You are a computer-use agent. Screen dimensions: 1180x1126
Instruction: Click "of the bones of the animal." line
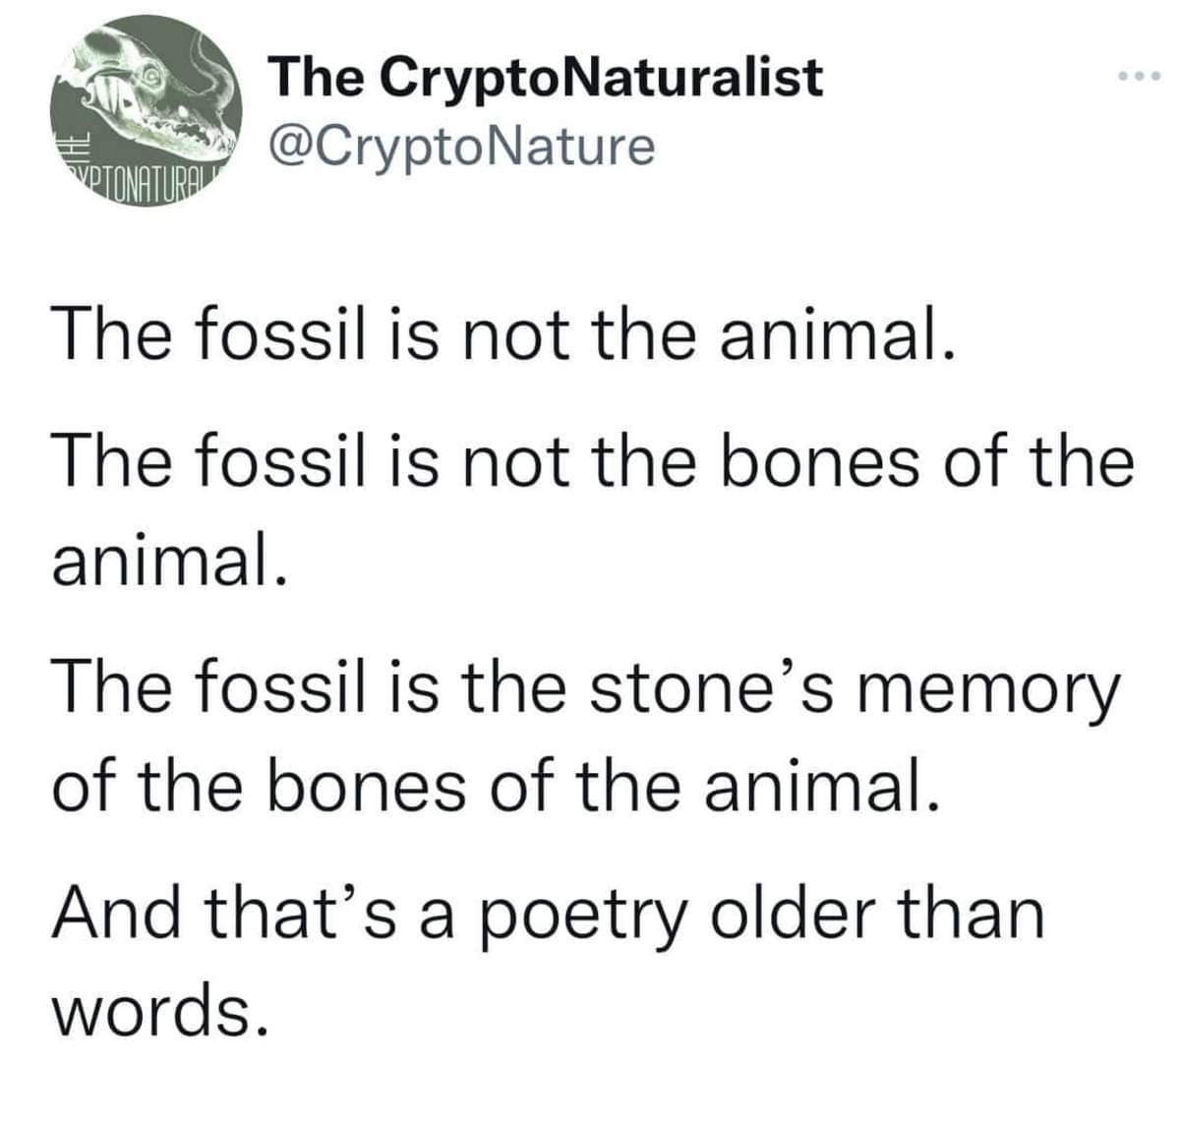pyautogui.click(x=492, y=785)
